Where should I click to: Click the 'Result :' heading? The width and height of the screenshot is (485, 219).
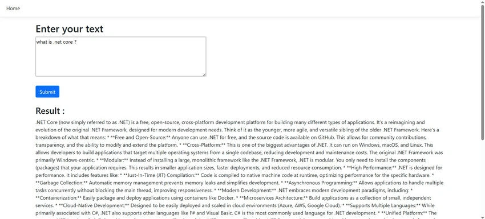click(50, 111)
